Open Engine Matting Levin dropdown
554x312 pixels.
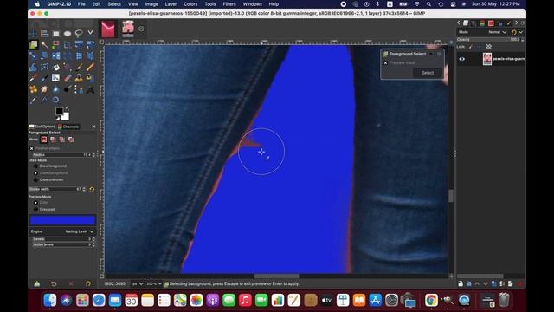[x=61, y=231]
